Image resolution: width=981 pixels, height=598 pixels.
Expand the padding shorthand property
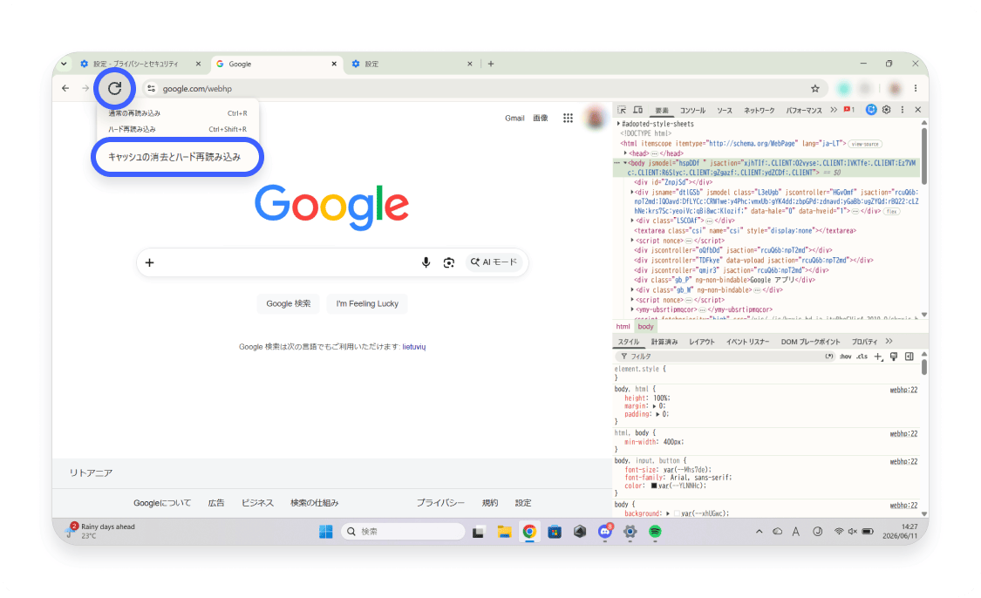[x=657, y=414]
